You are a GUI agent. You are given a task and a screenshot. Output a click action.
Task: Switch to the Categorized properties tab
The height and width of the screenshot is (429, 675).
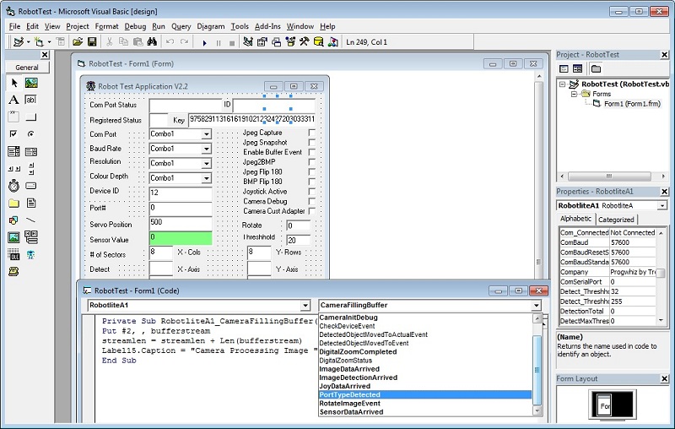(616, 220)
